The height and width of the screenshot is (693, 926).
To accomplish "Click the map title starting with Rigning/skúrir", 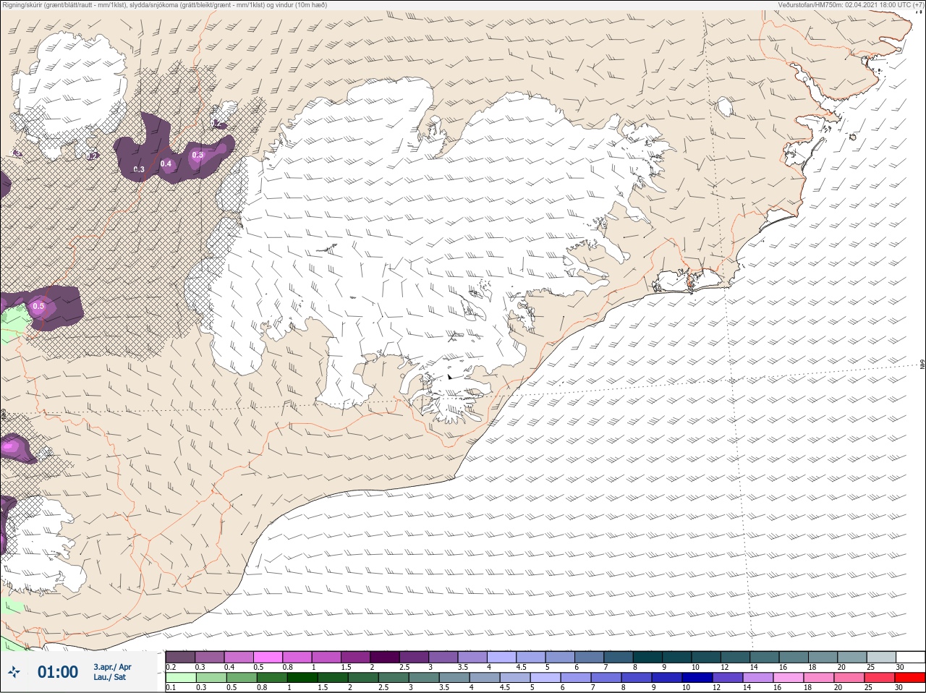I will [x=164, y=5].
